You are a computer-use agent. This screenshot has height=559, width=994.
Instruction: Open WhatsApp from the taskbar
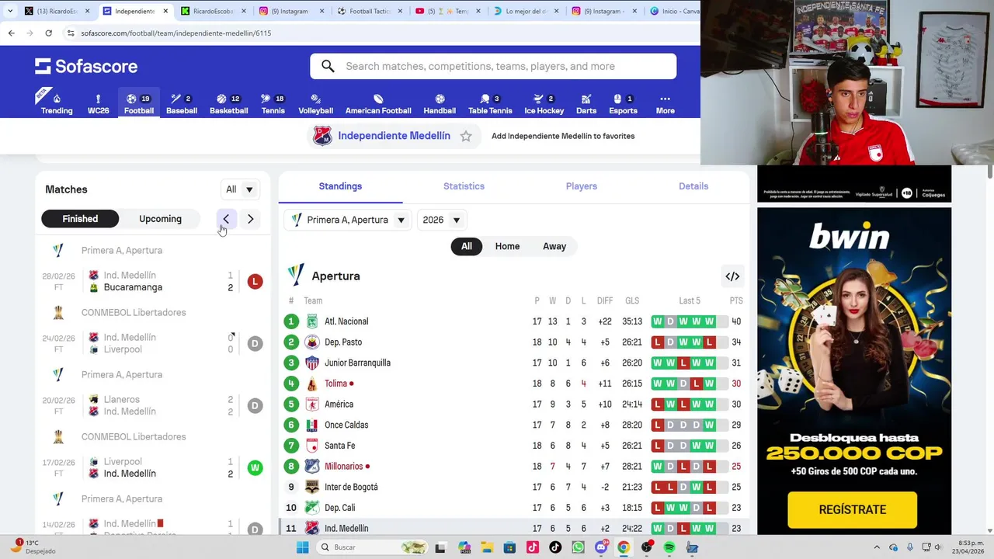[578, 547]
